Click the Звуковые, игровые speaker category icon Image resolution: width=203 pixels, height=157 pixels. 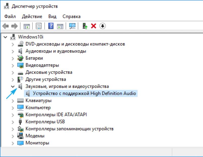click(x=20, y=86)
